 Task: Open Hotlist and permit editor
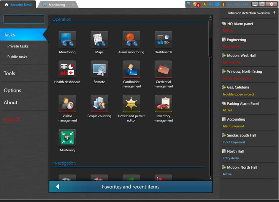[x=131, y=104]
